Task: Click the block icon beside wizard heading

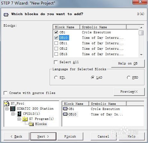Action: click(x=6, y=15)
